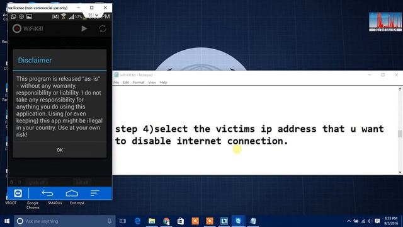Maximize the Notepad window
This screenshot has width=403, height=227.
pos(383,75)
